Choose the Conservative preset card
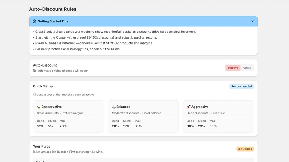 68,116
